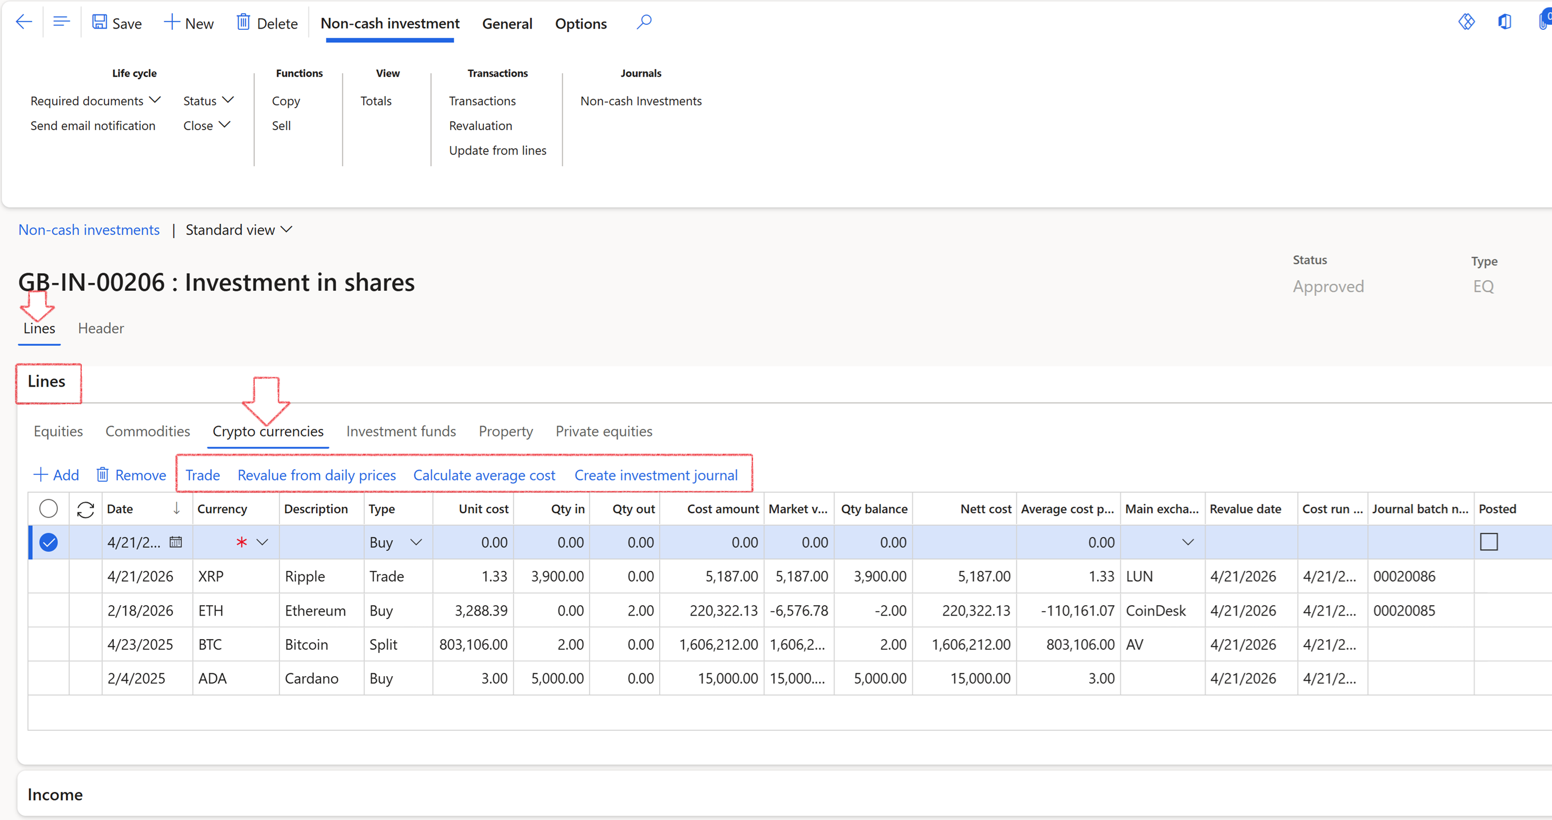Open the General ribbon tab
This screenshot has width=1552, height=820.
(x=507, y=23)
